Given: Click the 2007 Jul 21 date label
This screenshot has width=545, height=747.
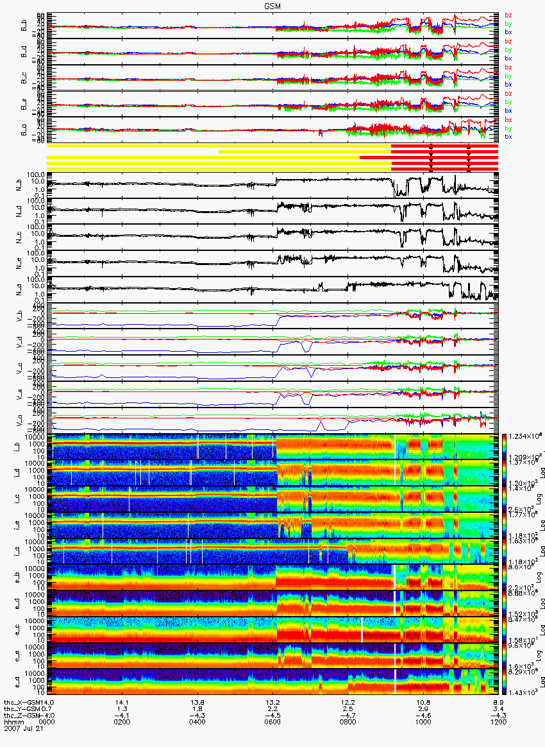Looking at the screenshot, I should point(23,728).
